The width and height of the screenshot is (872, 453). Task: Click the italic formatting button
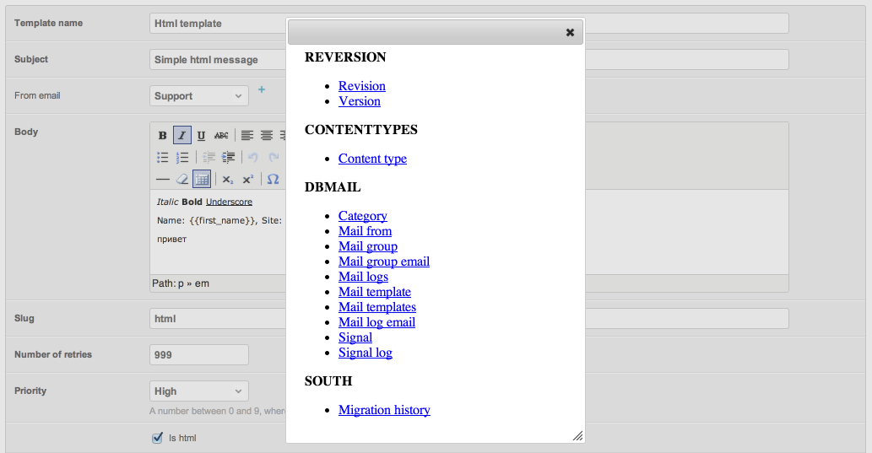(182, 136)
